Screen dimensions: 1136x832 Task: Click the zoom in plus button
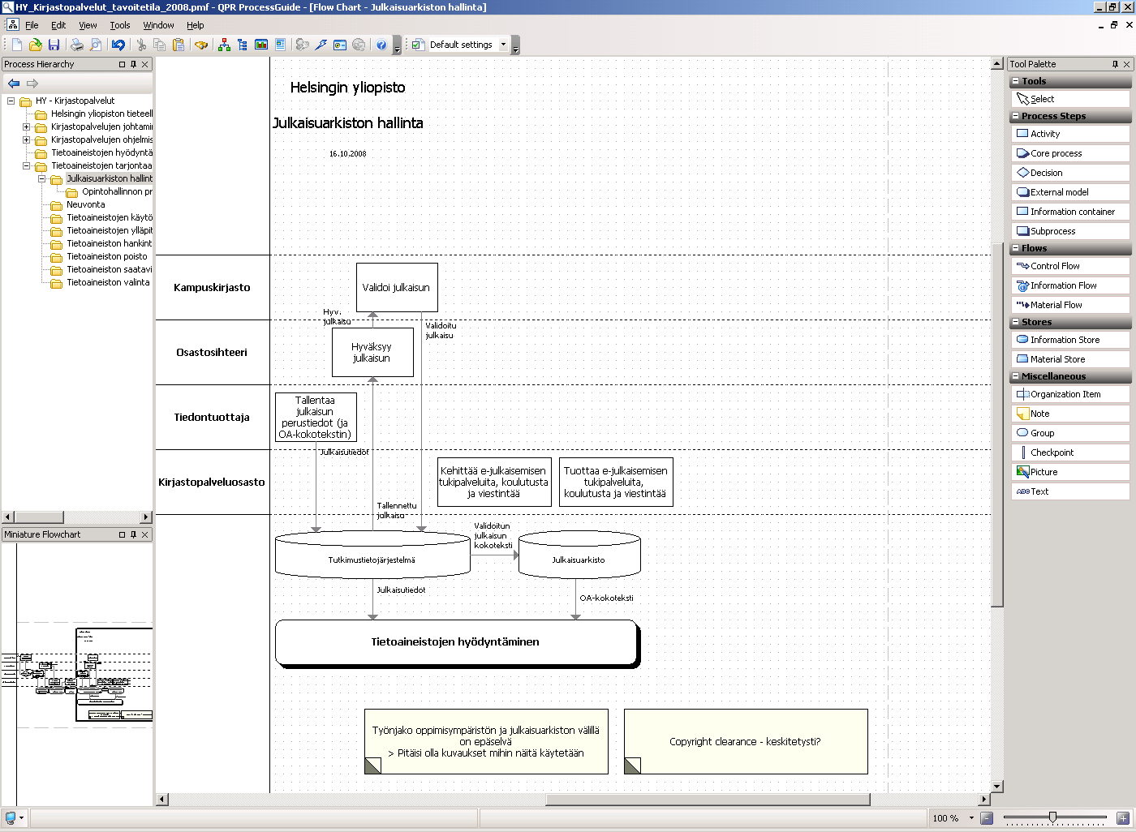(1123, 818)
